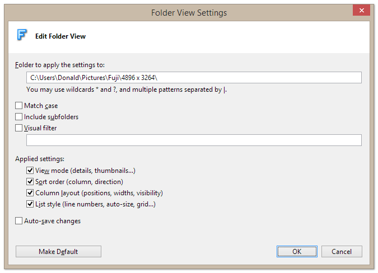Click the 'Folder to apply the settings to' label
Screen dimensions: 378x273
[60, 65]
